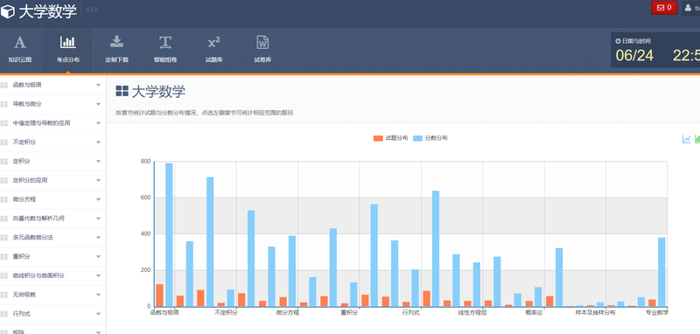Expand the 函数与极限 chapter arrow
Viewport: 700px width, 334px height.
(98, 85)
